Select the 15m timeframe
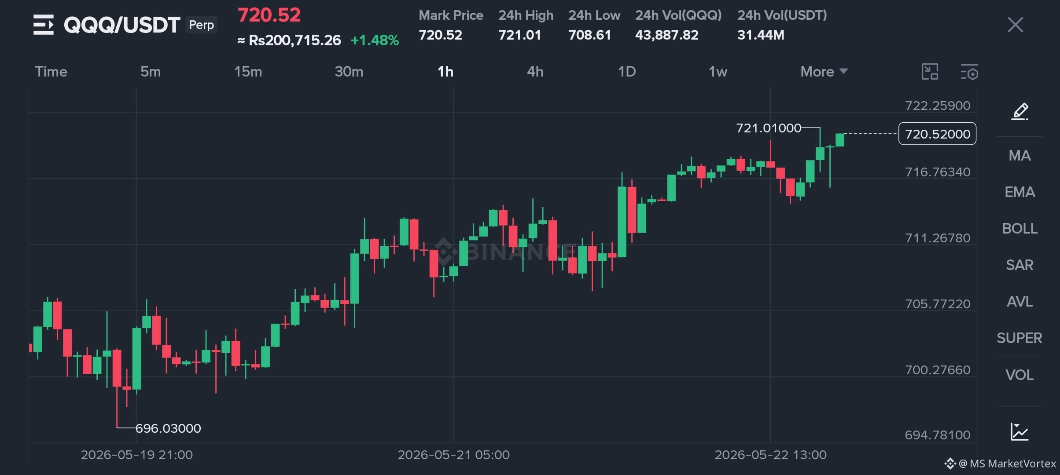 248,71
